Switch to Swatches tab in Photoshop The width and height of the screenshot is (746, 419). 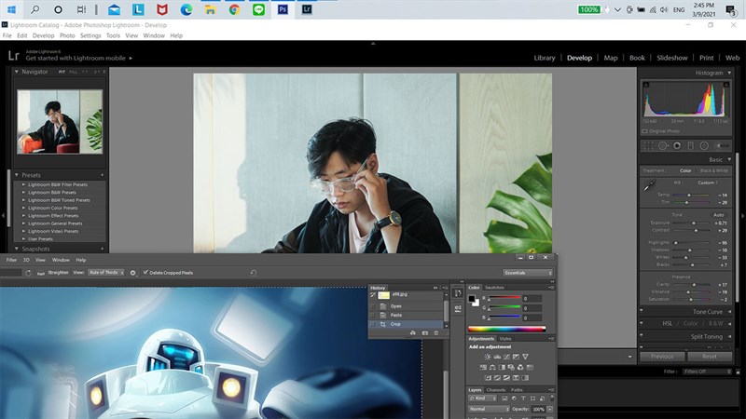(494, 288)
